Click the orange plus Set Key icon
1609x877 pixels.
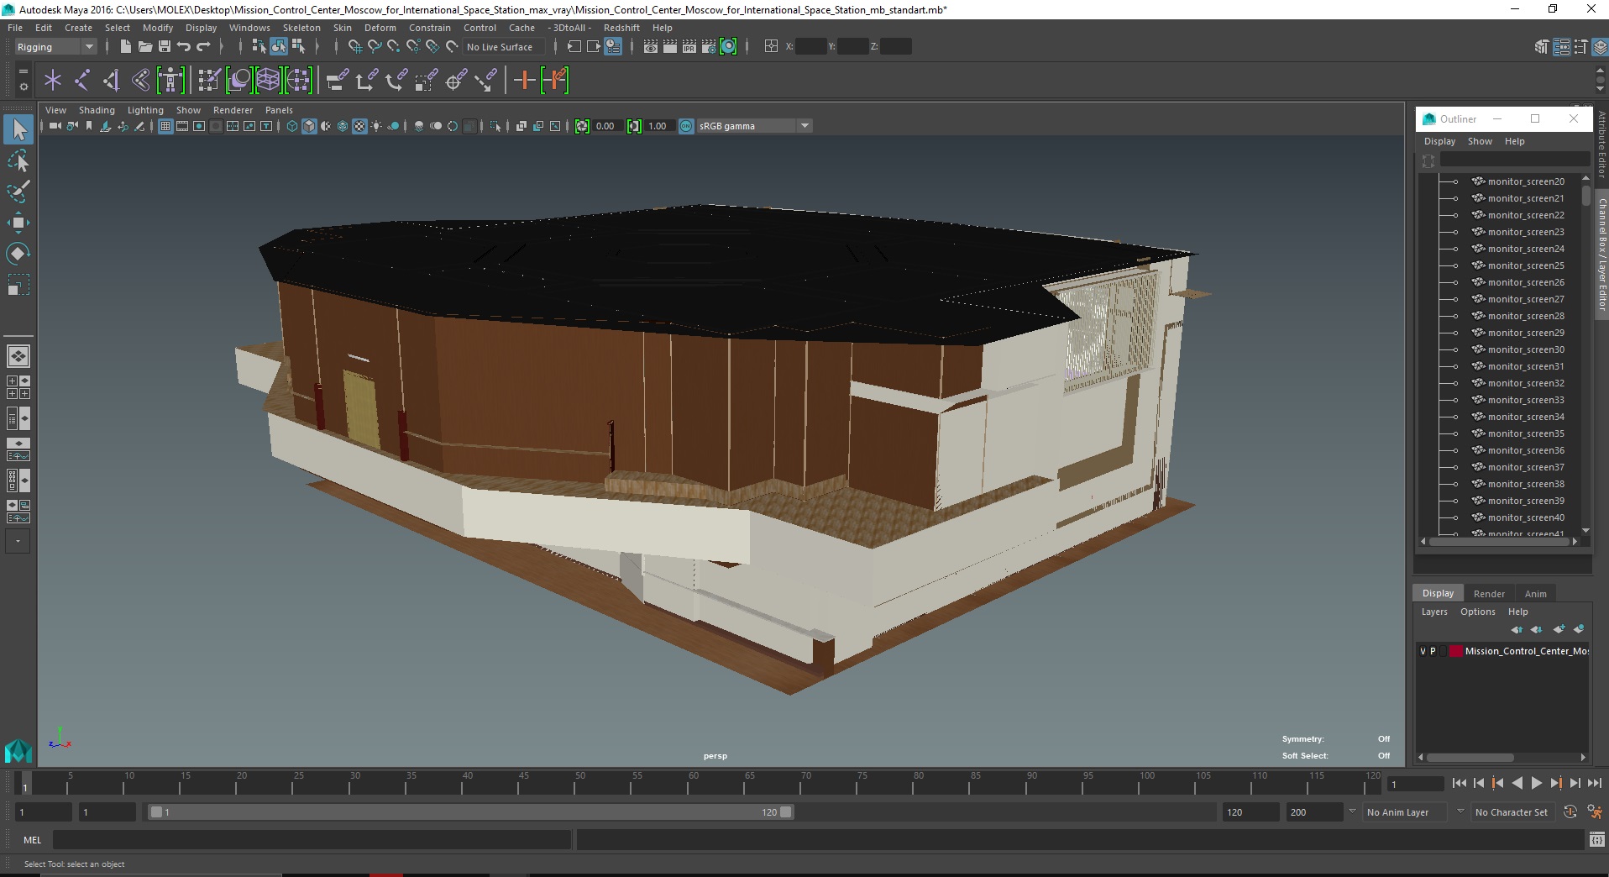(x=524, y=81)
